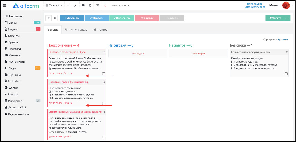Open the wrench settings icon
This screenshot has height=142, width=296.
(76, 5)
